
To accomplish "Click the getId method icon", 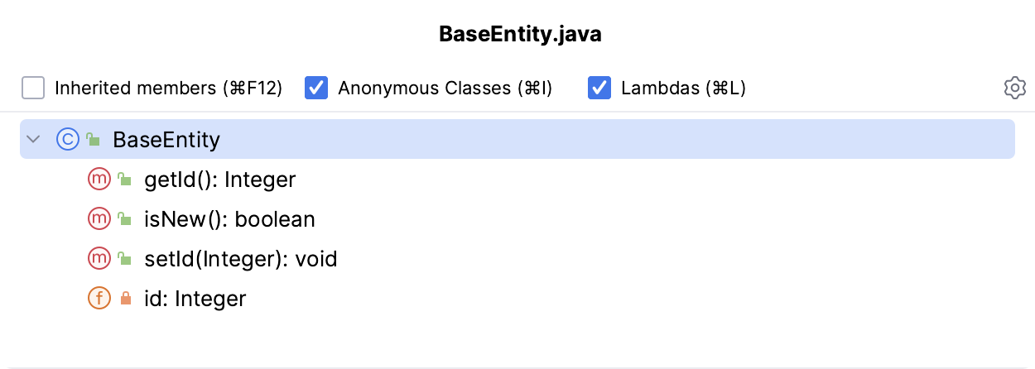I will pyautogui.click(x=99, y=179).
